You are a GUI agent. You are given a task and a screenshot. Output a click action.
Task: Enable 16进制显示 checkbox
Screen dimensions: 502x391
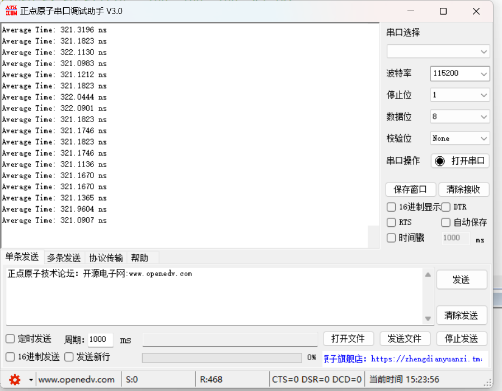click(391, 207)
